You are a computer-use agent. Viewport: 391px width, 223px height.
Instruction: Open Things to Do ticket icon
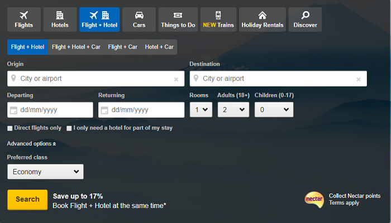pos(178,15)
